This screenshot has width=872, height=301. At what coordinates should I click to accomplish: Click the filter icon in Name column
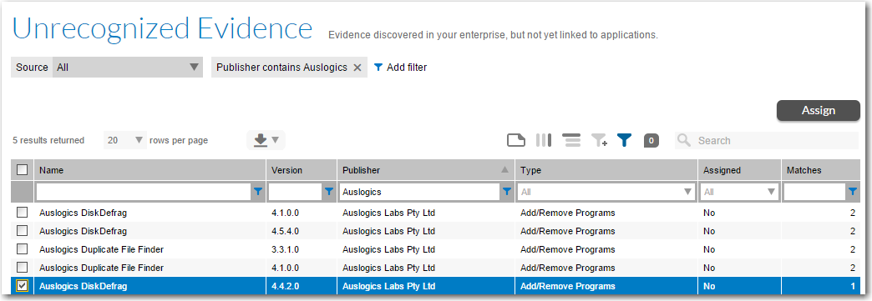click(258, 192)
